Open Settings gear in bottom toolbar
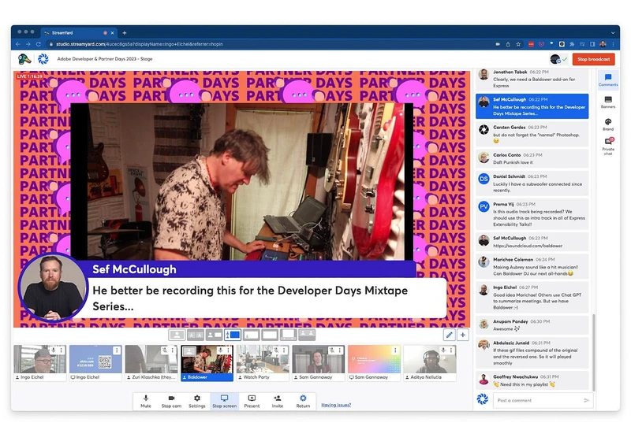631x441 pixels. [x=196, y=402]
